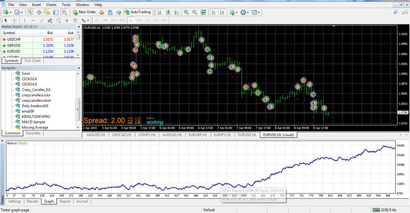Image resolution: width=410 pixels, height=213 pixels.
Task: Select the Crosshair tool
Action: [x=15, y=20]
